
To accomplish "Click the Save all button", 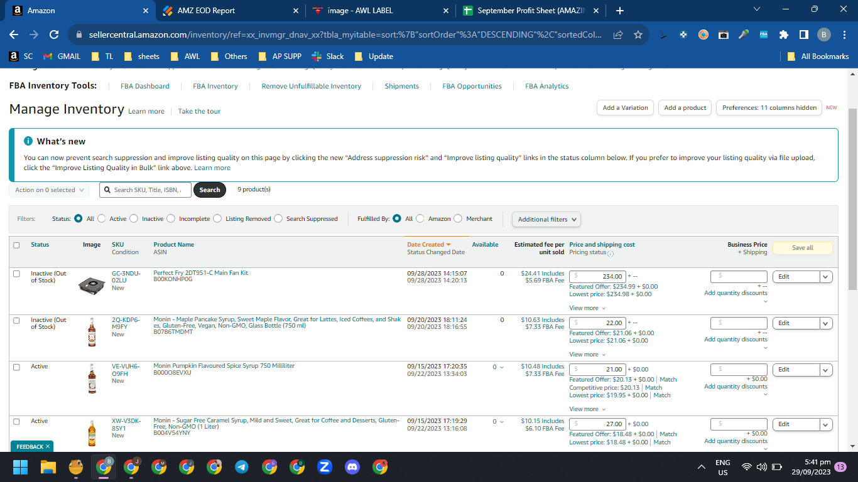I will pos(802,248).
